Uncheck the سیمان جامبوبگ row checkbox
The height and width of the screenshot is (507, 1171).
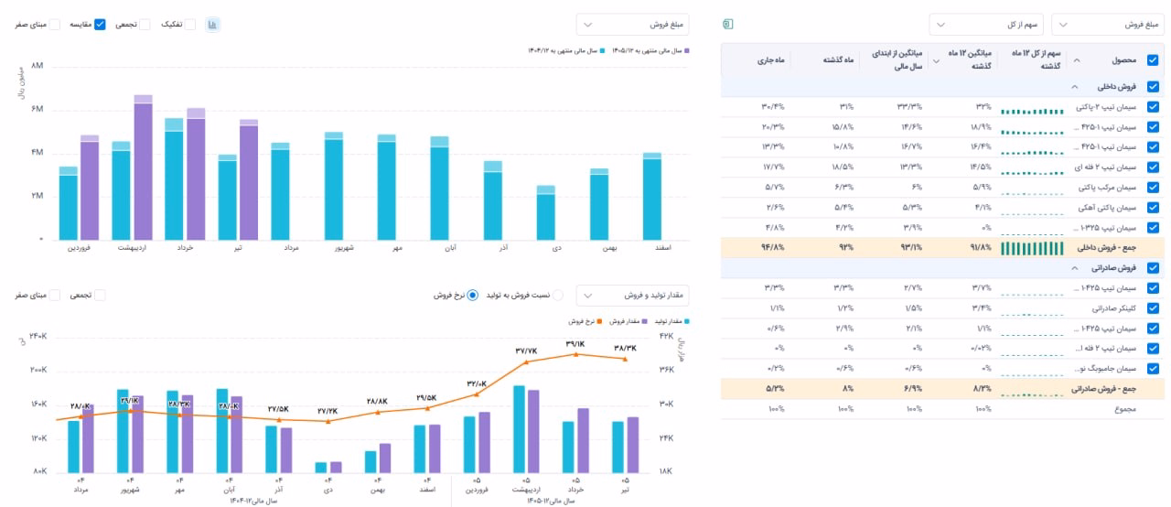click(1153, 368)
